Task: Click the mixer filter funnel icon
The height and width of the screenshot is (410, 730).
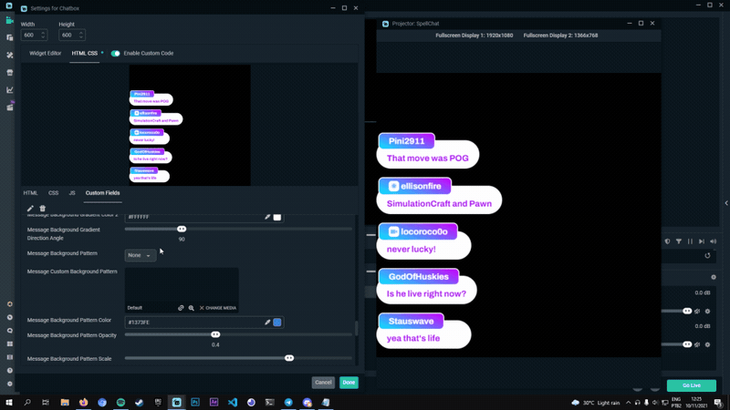Action: pos(679,241)
